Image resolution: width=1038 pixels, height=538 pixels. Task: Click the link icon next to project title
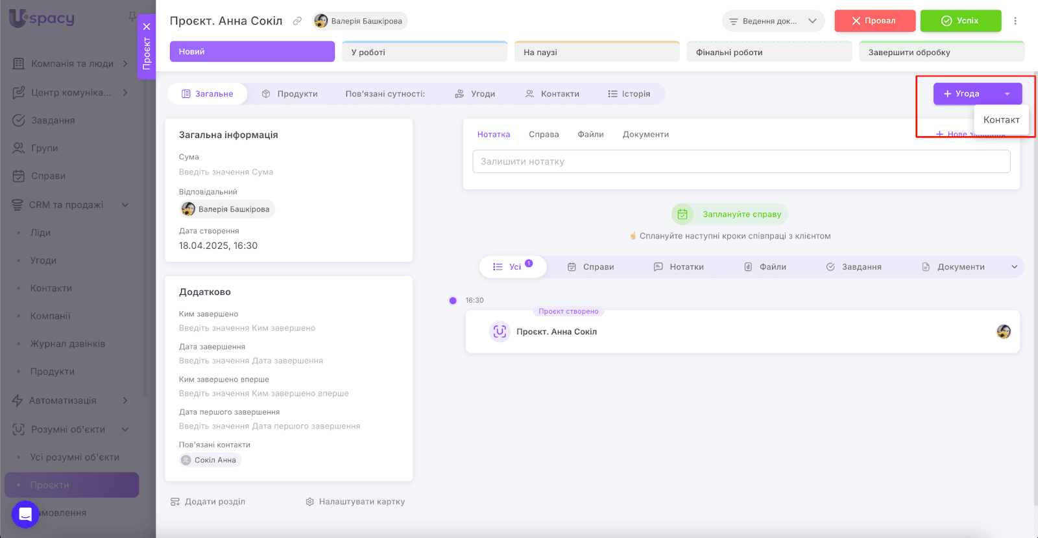297,21
